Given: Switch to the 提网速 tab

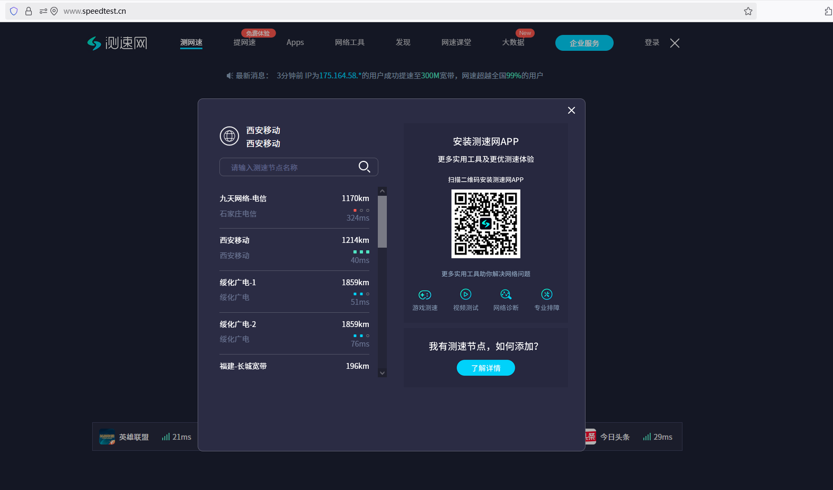Looking at the screenshot, I should [x=244, y=42].
